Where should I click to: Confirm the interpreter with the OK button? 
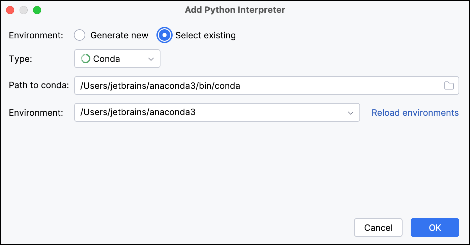tap(435, 228)
